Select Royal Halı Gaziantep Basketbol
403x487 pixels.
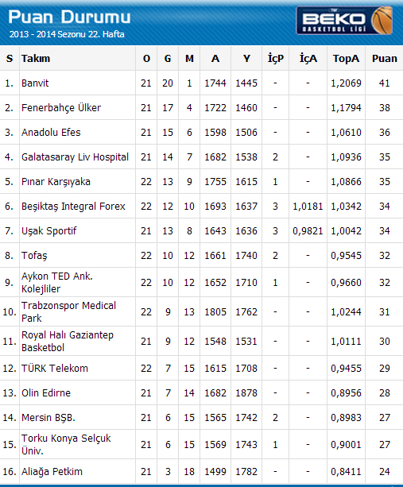click(x=68, y=341)
